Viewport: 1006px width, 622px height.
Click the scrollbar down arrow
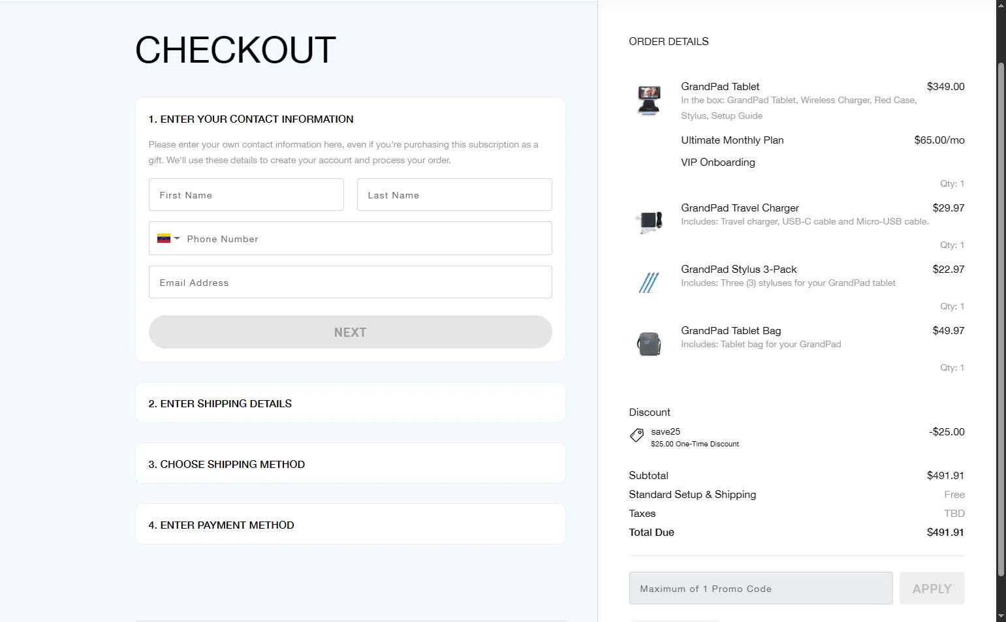(x=1001, y=616)
